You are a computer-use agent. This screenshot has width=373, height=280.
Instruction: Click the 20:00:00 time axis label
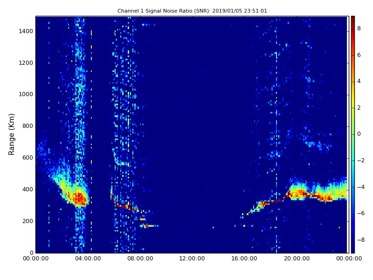297,259
